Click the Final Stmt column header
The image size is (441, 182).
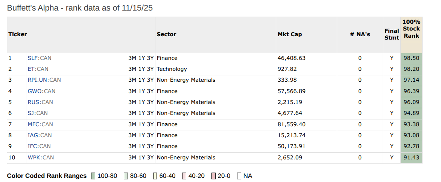coord(391,34)
